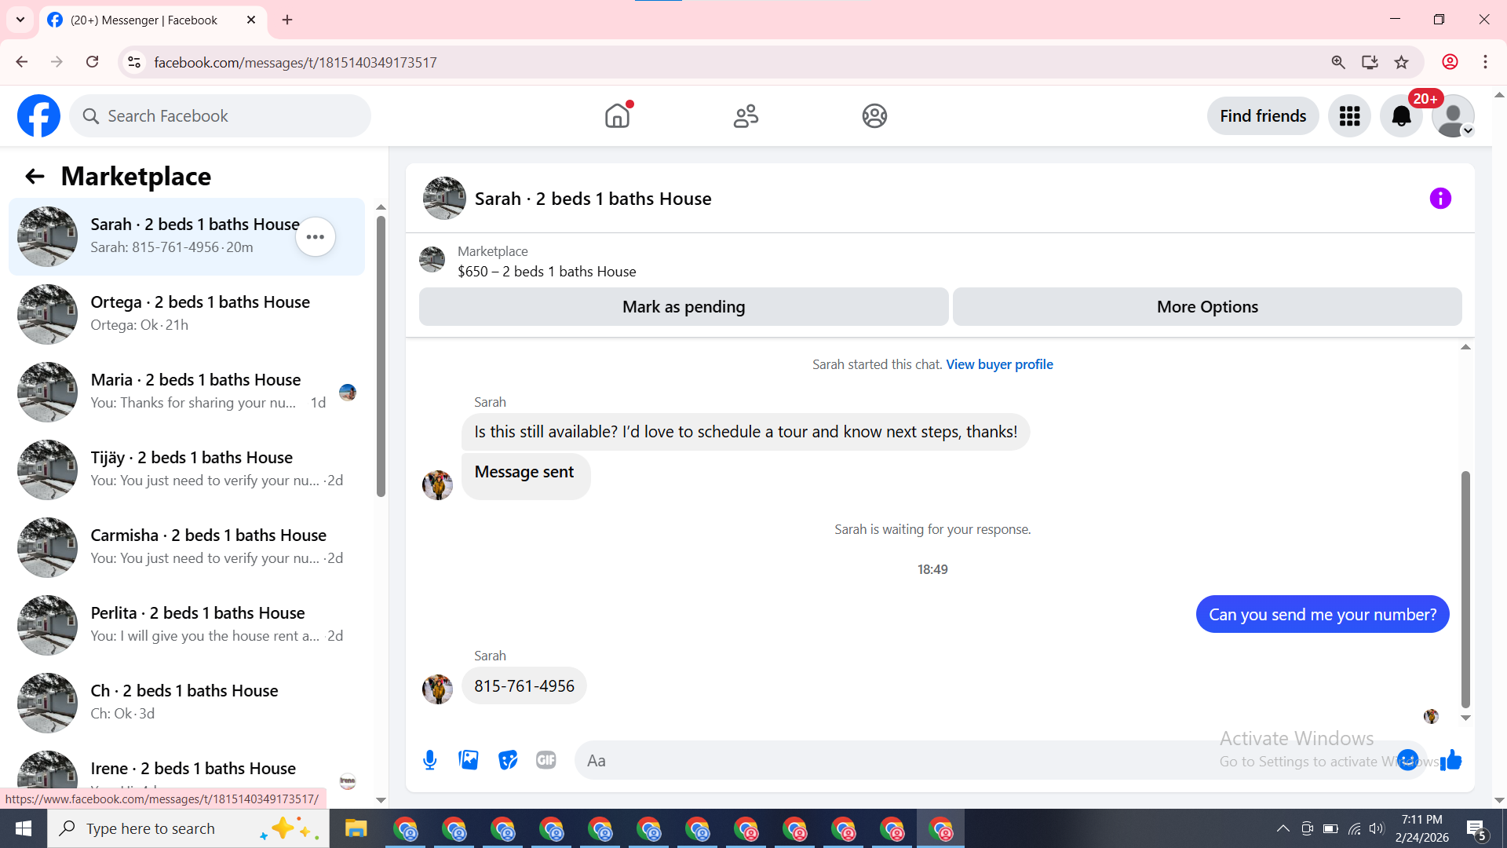Screen dimensions: 1507x848
Task: Open the sticker picker icon
Action: tap(508, 760)
